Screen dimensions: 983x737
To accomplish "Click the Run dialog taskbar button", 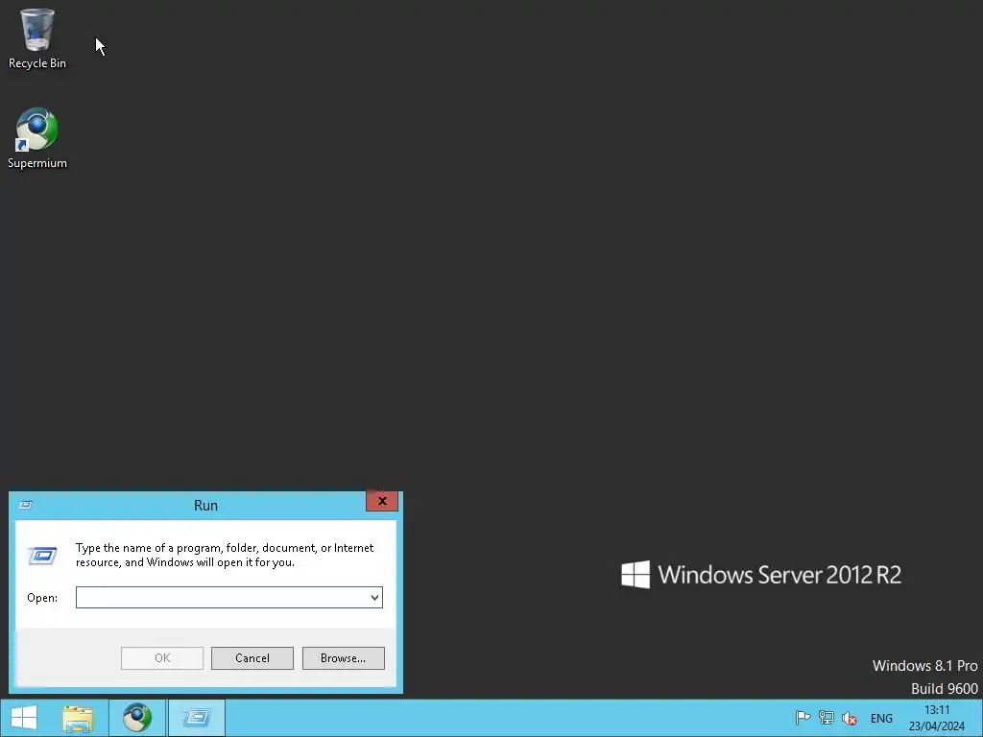I will [196, 718].
